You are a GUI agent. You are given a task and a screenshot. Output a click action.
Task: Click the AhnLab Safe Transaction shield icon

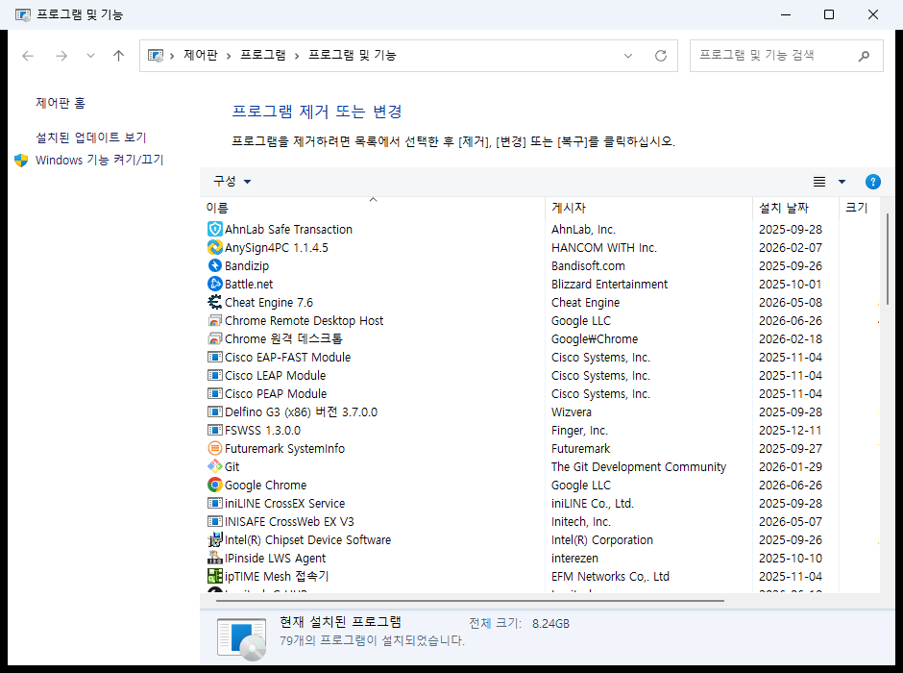coord(215,230)
